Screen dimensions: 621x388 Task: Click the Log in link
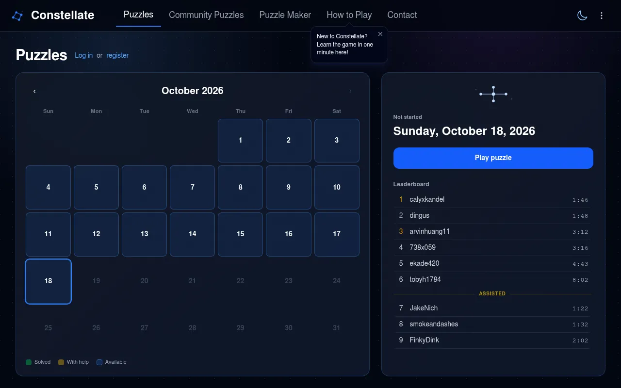(83, 55)
